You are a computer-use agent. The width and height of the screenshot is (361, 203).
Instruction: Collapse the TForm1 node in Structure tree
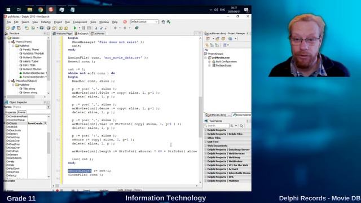coord(9,42)
